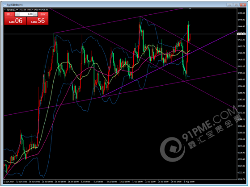
Task: Maximize the H4 chart window
Action: (237, 5)
